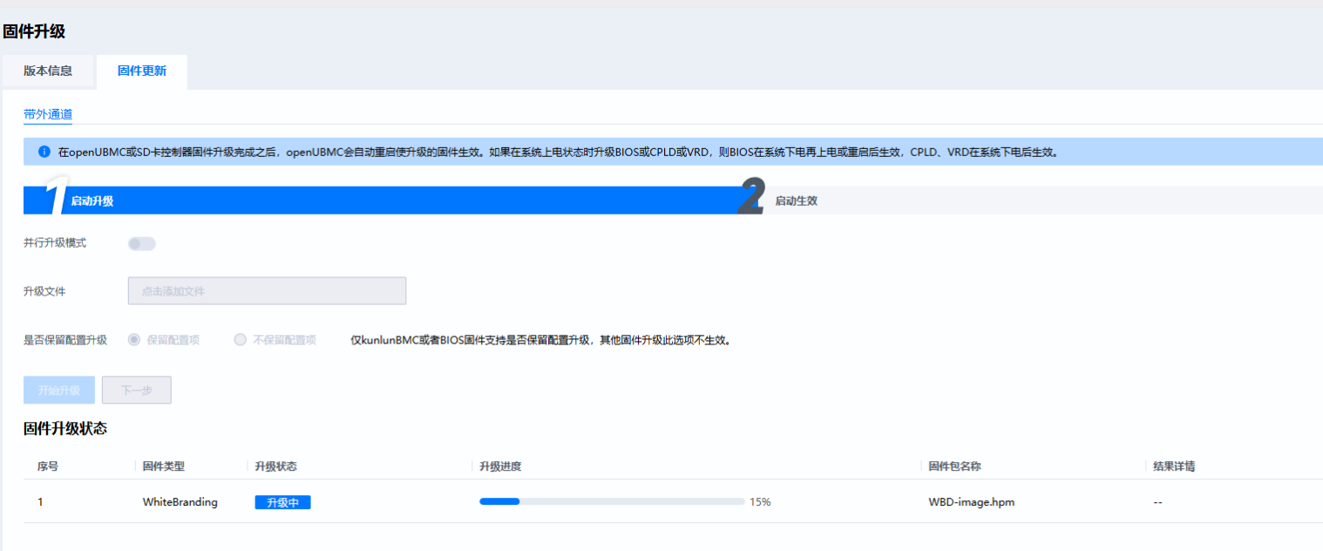Click the 下一步 button
The image size is (1323, 551).
tap(136, 391)
